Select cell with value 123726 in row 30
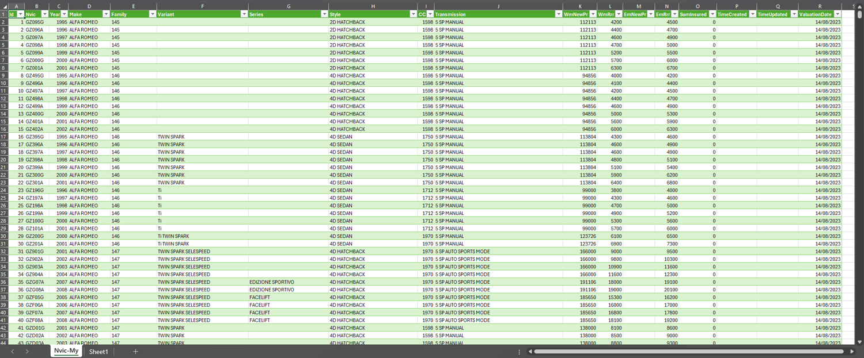This screenshot has width=864, height=358. pyautogui.click(x=580, y=236)
